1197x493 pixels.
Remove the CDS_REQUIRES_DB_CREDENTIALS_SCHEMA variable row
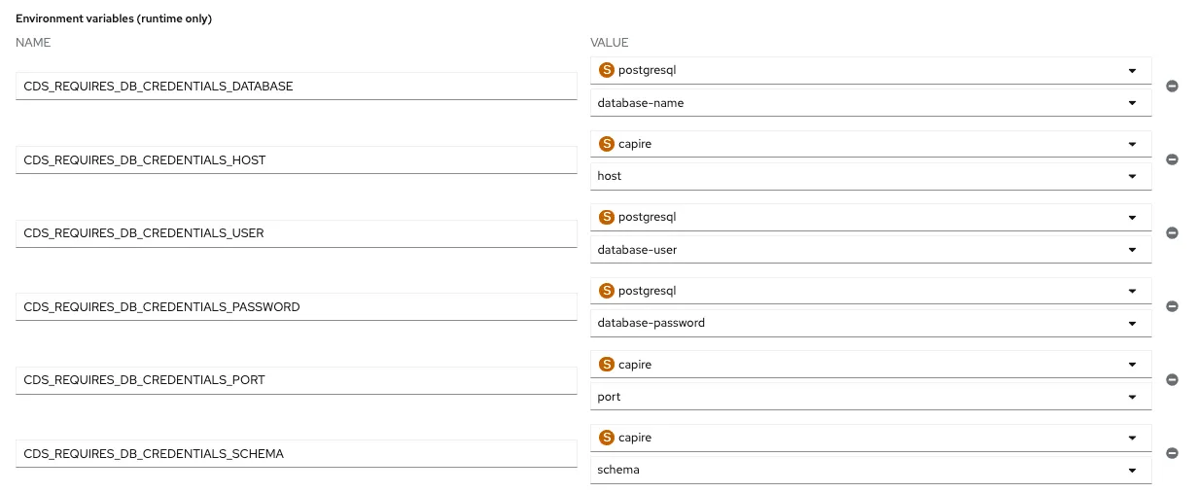tap(1172, 453)
